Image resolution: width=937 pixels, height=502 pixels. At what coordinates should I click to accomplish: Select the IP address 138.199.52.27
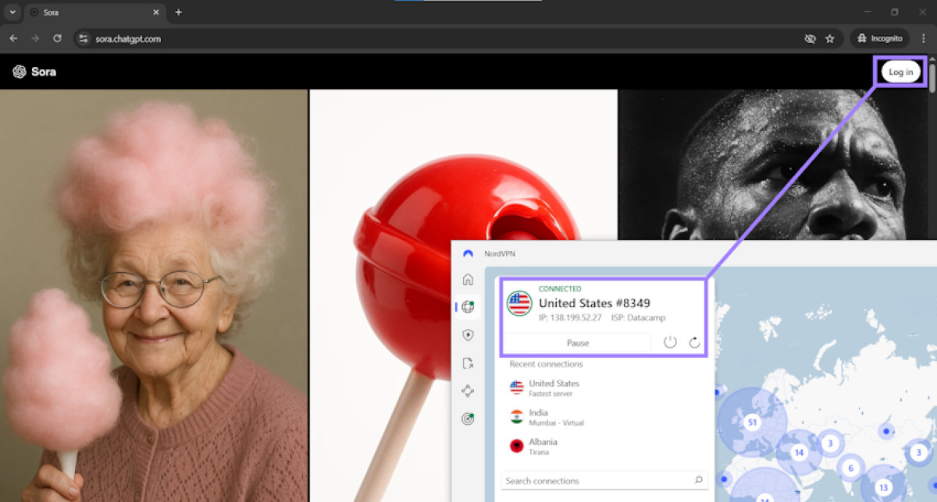[570, 318]
